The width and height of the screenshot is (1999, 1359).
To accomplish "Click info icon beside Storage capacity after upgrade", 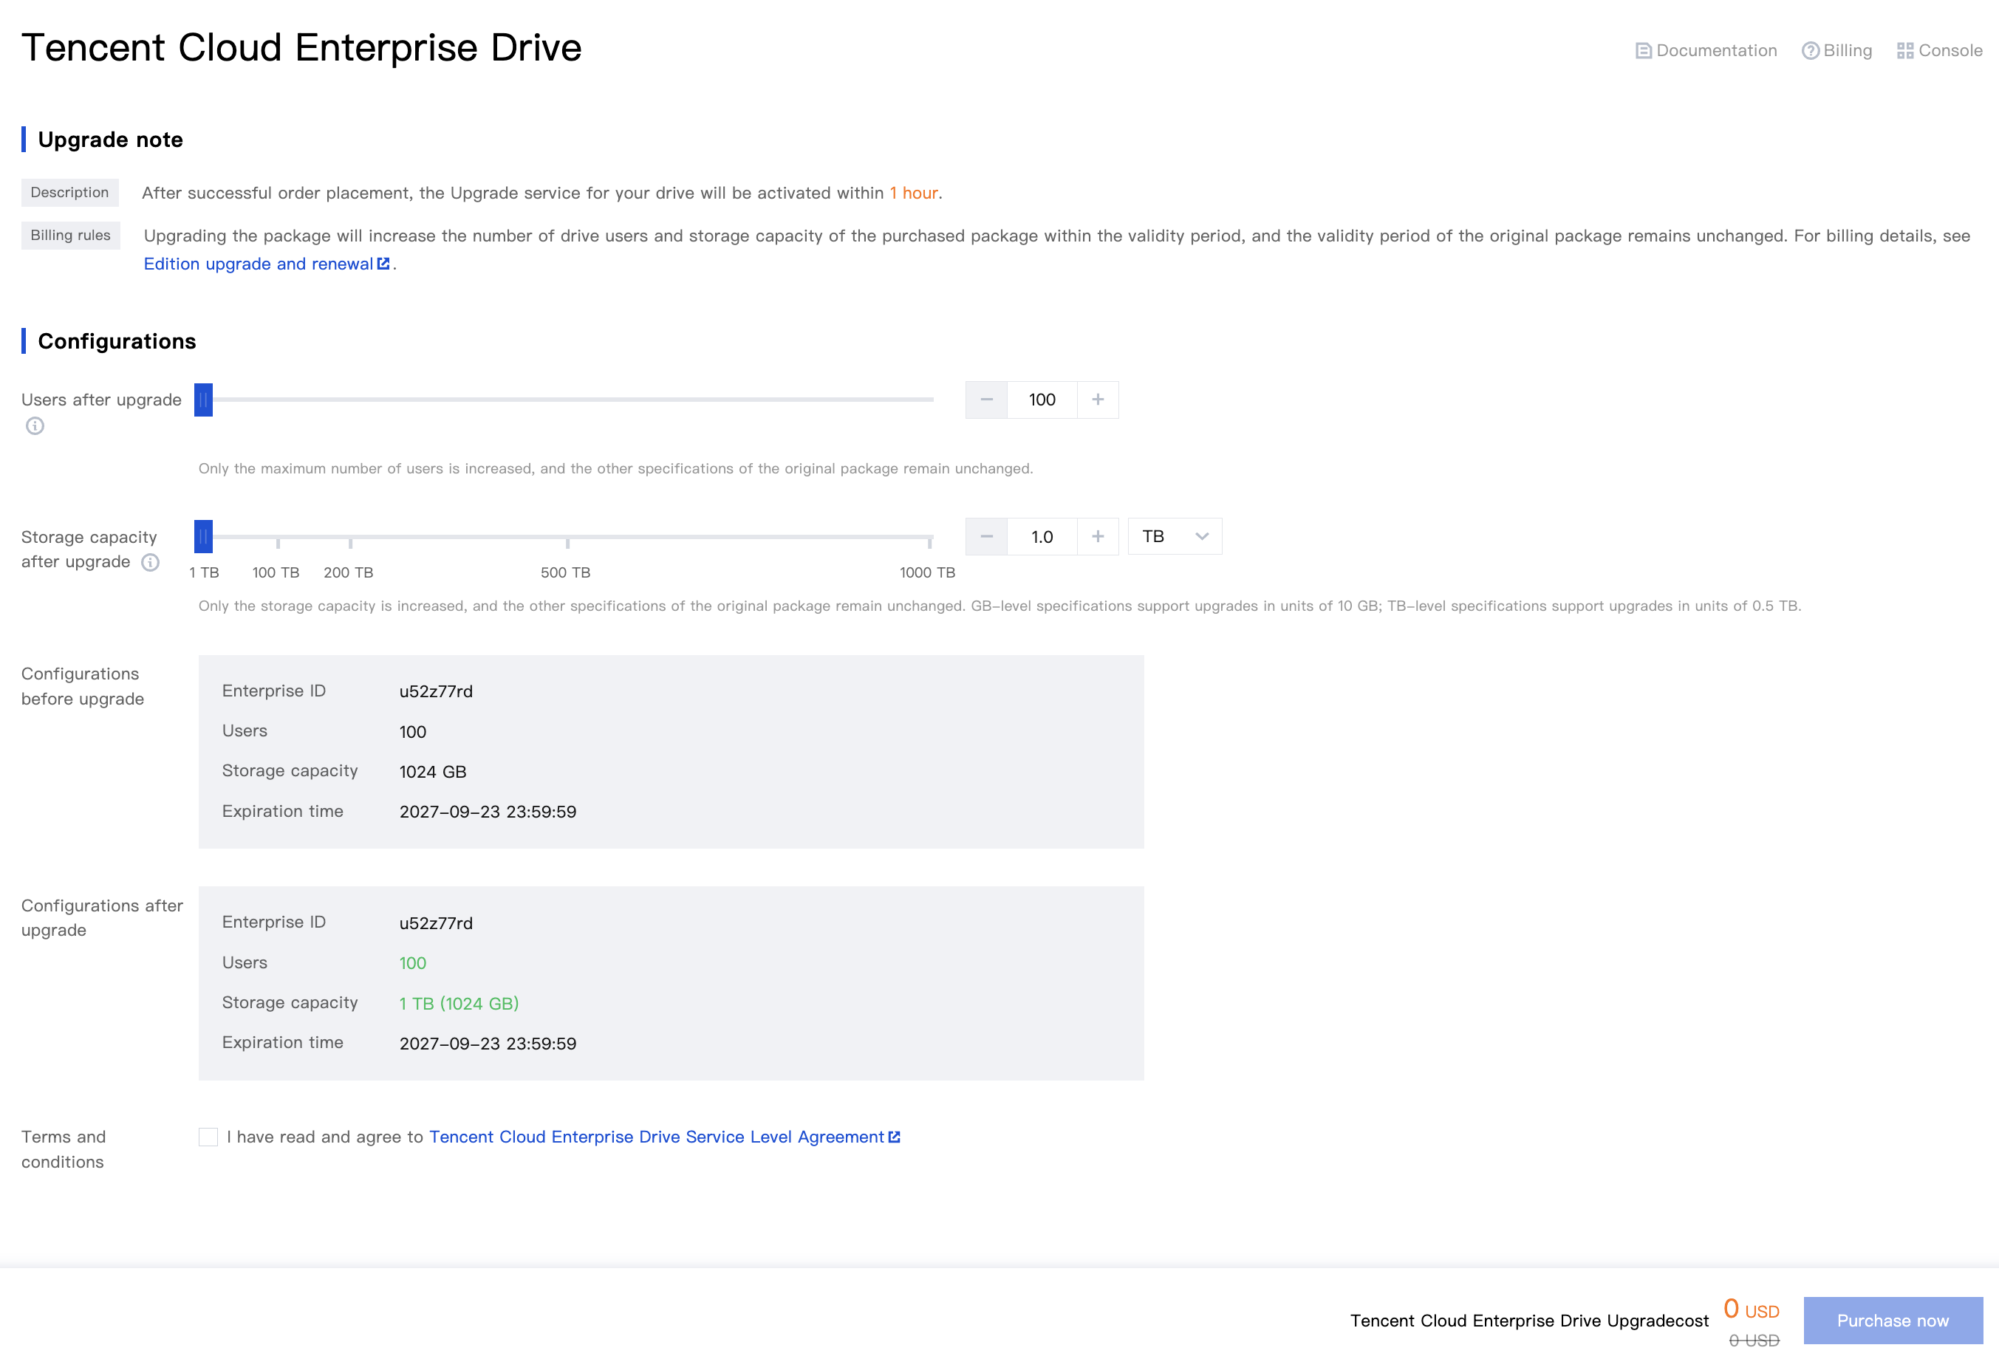I will tap(151, 563).
